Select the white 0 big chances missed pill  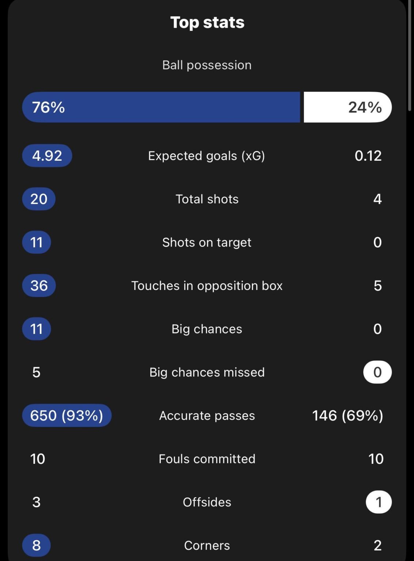[x=377, y=372]
